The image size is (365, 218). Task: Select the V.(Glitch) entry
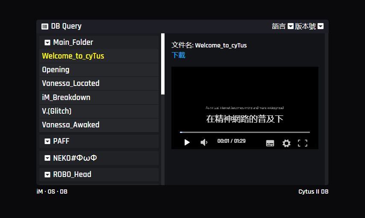[99, 111]
